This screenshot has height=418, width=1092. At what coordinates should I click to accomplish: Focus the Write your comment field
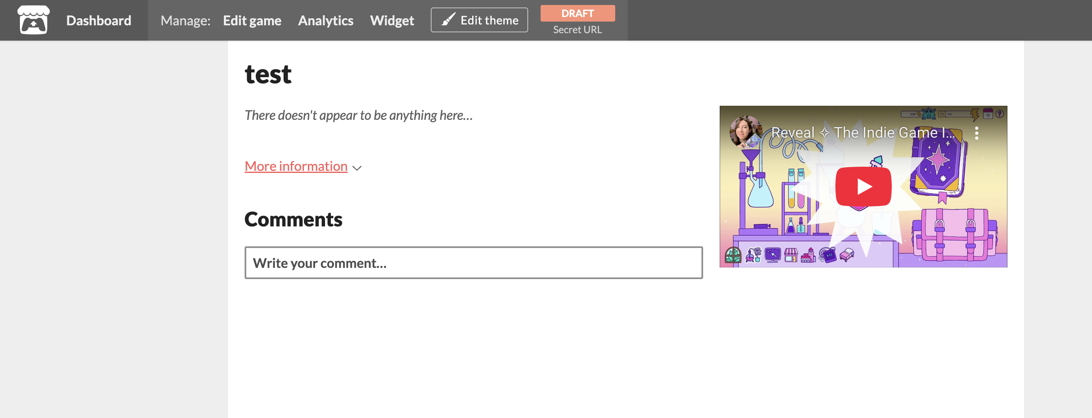(x=473, y=263)
